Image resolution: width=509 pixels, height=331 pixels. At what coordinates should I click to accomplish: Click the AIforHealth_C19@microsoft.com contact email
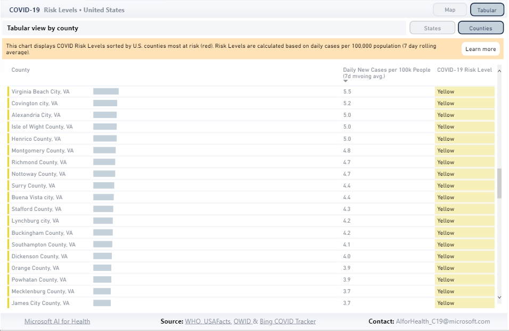click(x=443, y=321)
